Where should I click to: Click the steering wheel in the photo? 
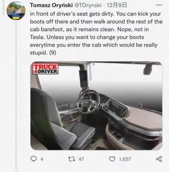pyautogui.click(x=88, y=102)
